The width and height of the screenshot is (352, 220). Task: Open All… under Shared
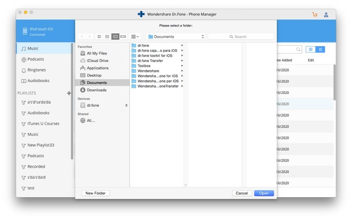91,121
